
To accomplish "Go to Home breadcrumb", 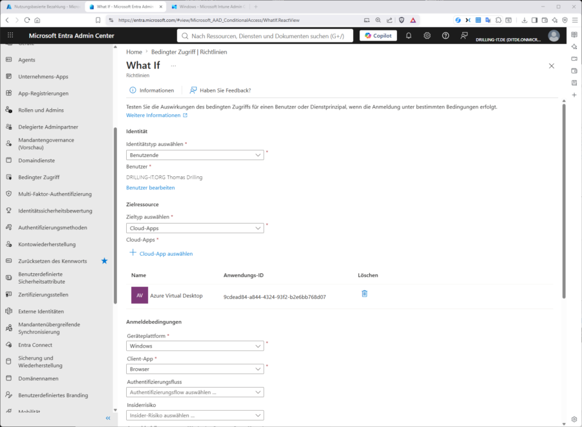I will tap(134, 52).
